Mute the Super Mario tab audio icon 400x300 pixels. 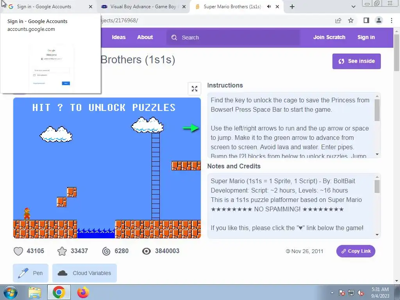tap(269, 7)
